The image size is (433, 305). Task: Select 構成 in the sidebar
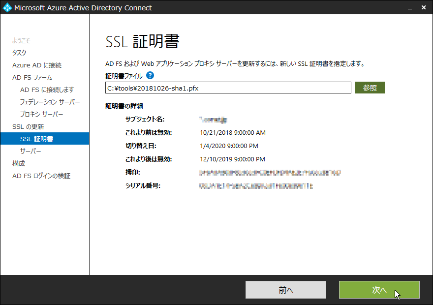[x=19, y=163]
